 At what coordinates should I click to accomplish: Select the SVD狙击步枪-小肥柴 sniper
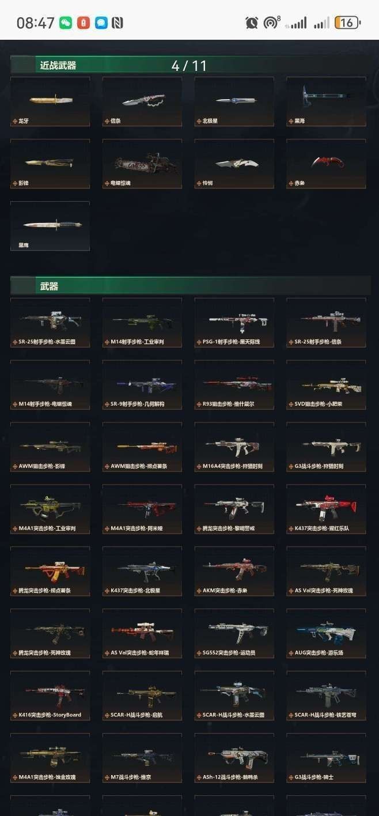pyautogui.click(x=326, y=384)
